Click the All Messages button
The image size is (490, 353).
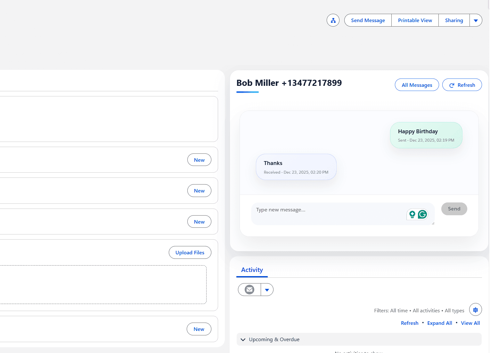point(417,85)
